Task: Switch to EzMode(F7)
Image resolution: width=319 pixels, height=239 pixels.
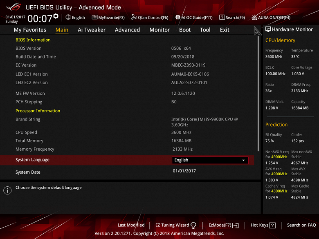Action: (x=224, y=225)
